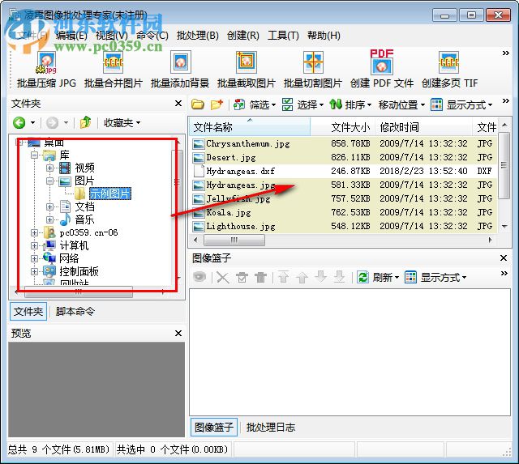Select the pc0359.cn-06 tree item
Image resolution: width=519 pixels, height=464 pixels.
(88, 232)
